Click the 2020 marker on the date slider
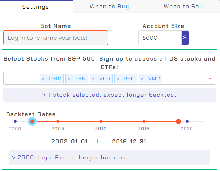This screenshot has height=171, width=220. 187,121
